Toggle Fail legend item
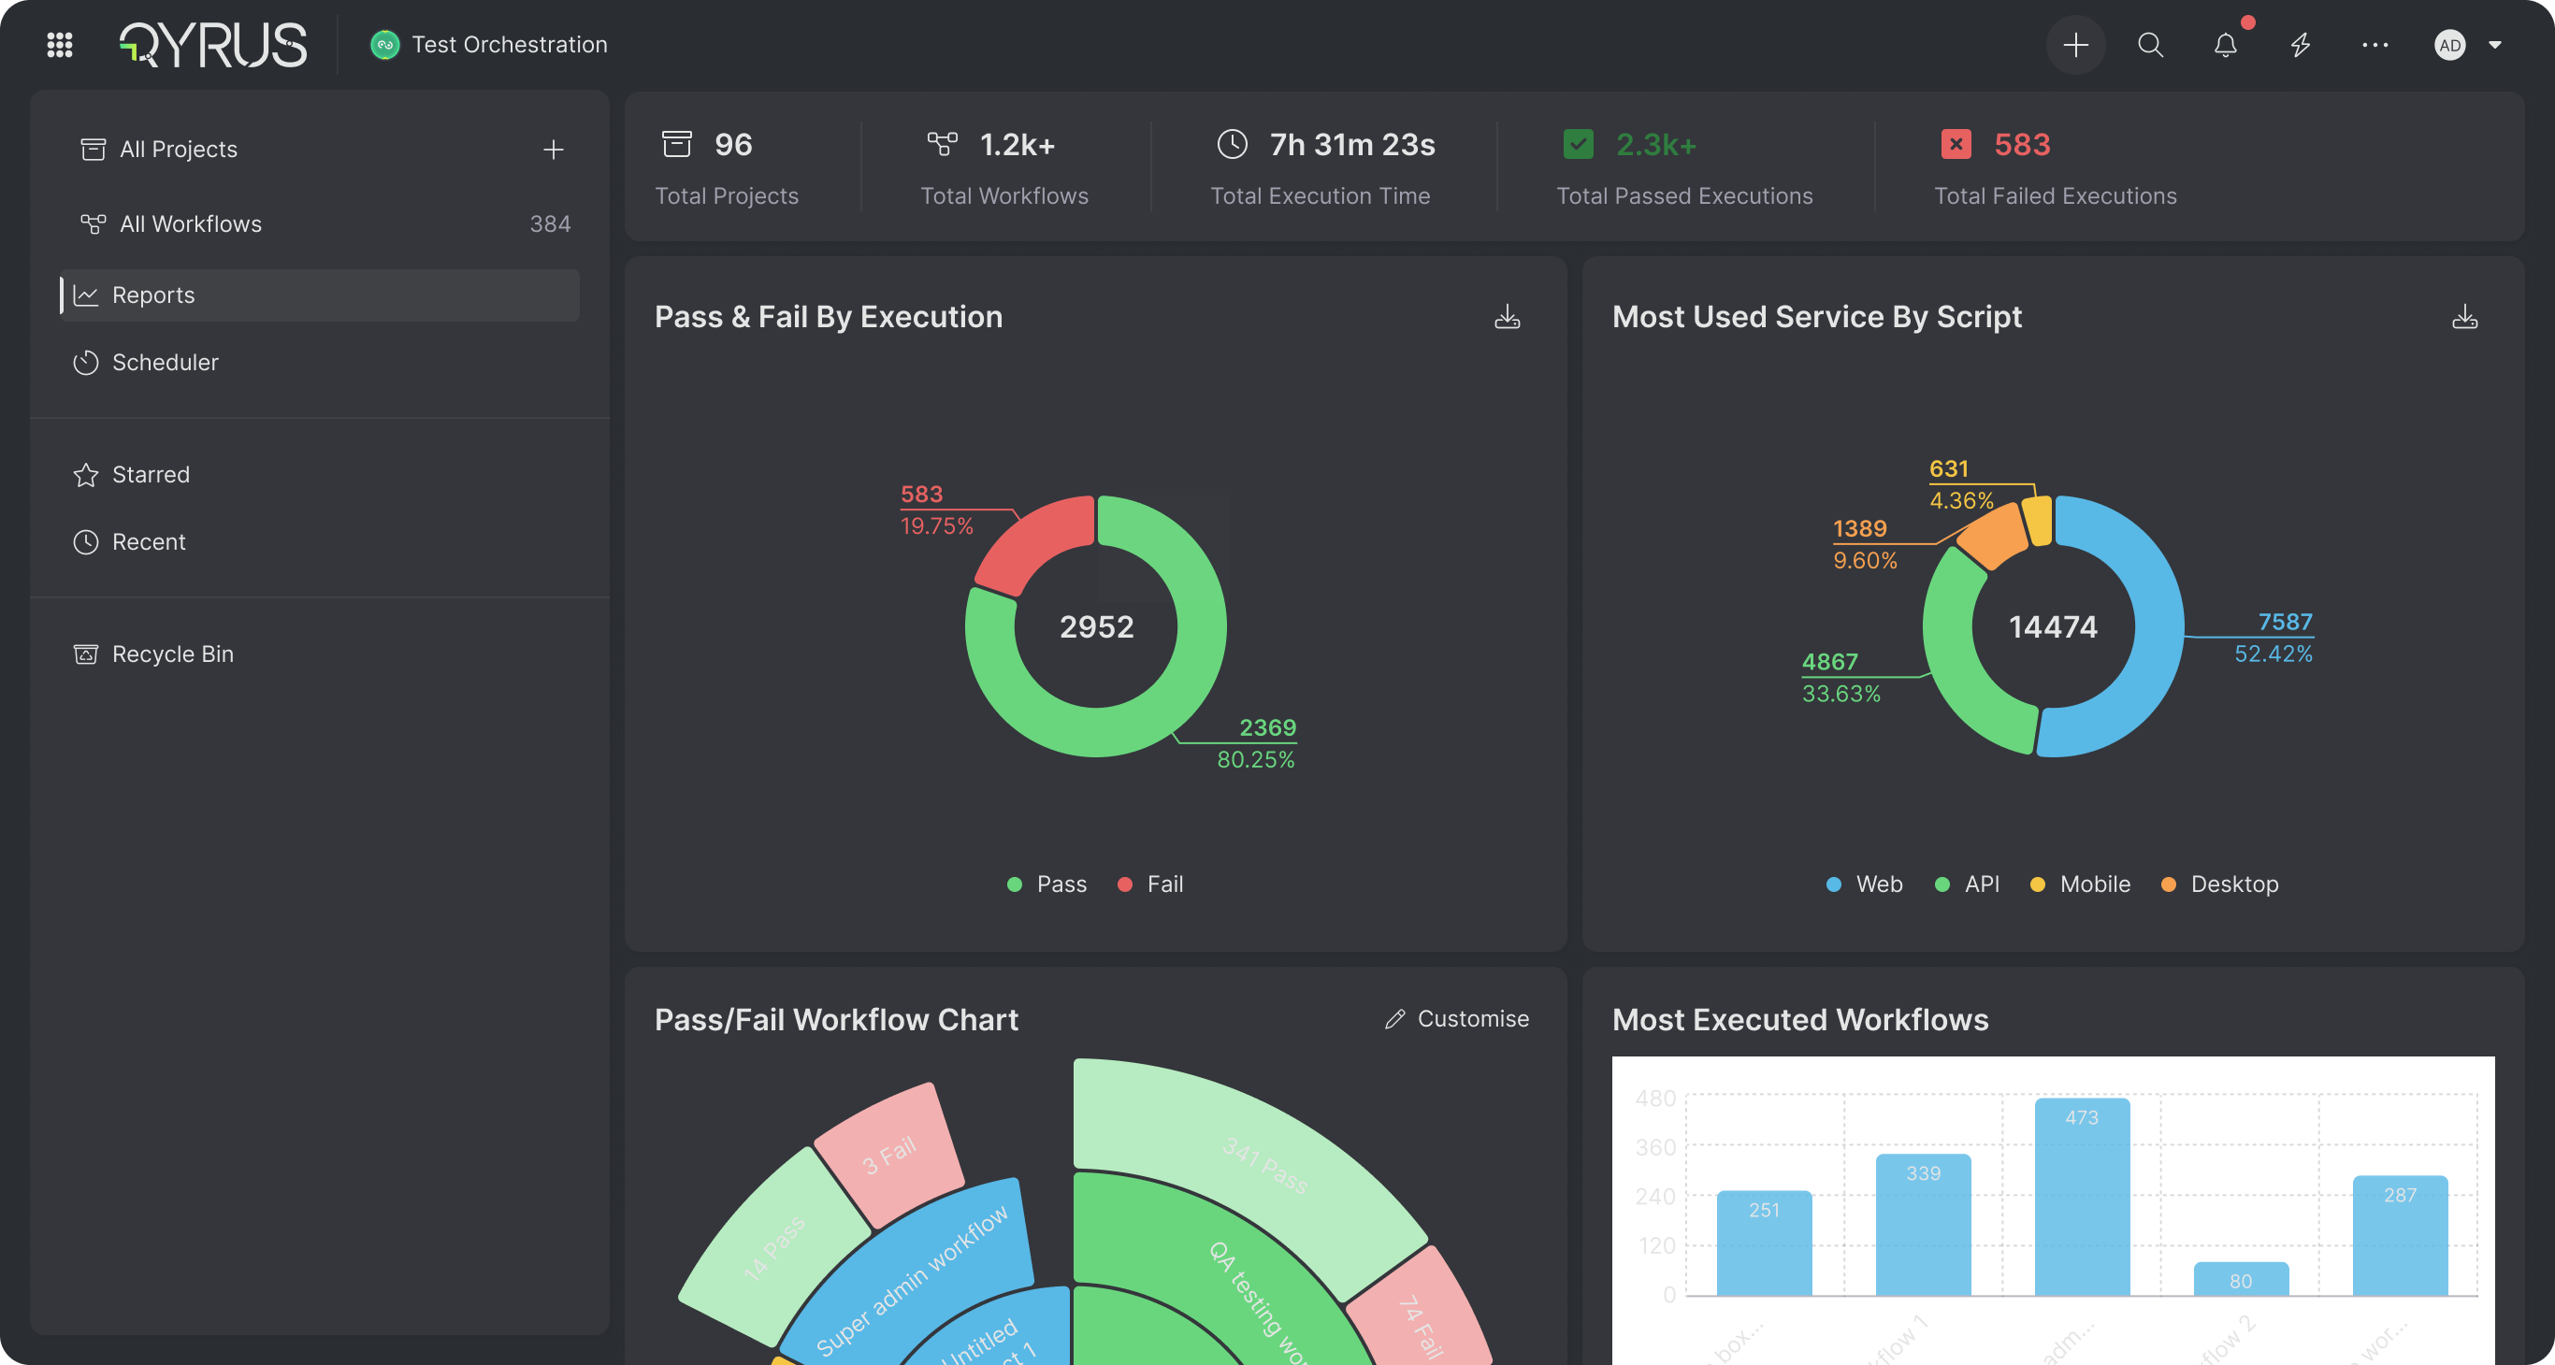Screen dimensions: 2555x1365 coord(1150,884)
